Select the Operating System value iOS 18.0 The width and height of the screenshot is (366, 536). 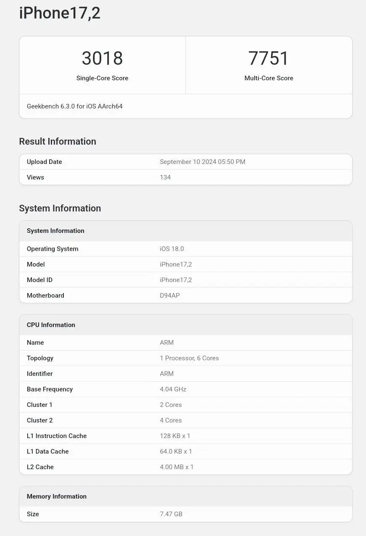click(x=172, y=248)
